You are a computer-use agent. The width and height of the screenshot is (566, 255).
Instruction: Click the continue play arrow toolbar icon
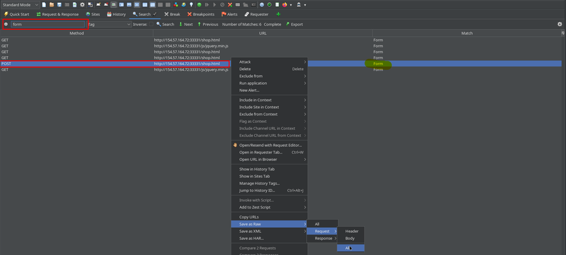[x=215, y=5]
